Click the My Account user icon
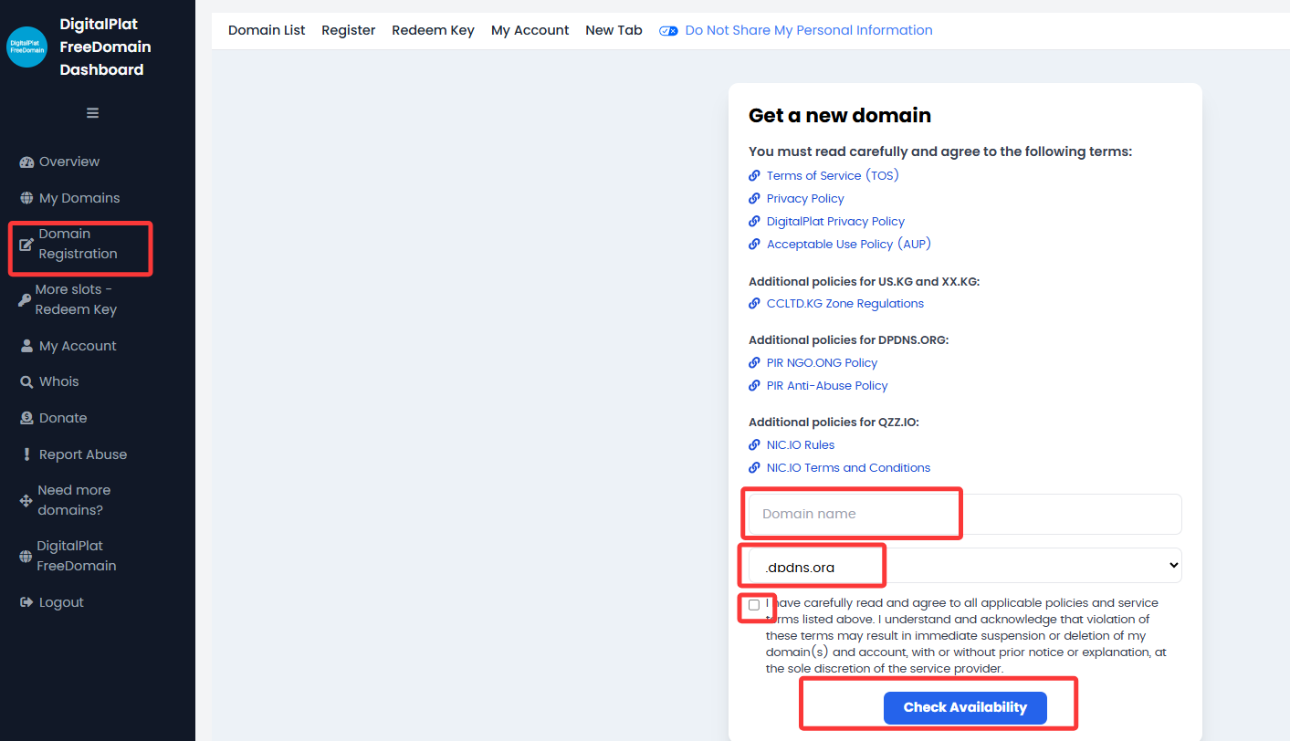 pyautogui.click(x=26, y=346)
